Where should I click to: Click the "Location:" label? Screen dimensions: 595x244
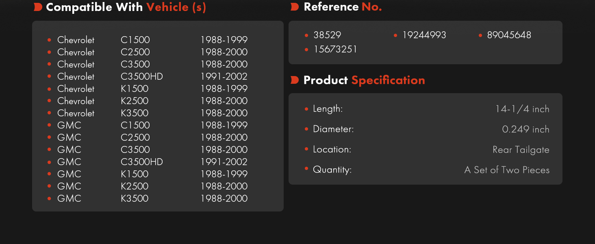[332, 150]
